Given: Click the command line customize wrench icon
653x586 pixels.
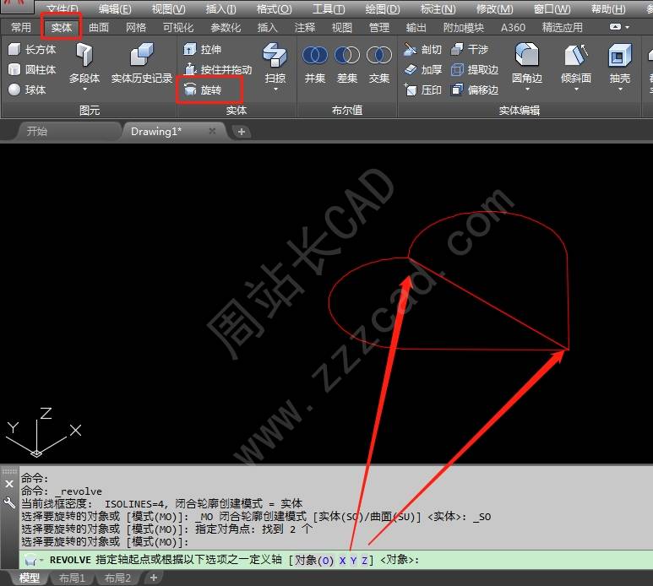Looking at the screenshot, I should point(9,502).
